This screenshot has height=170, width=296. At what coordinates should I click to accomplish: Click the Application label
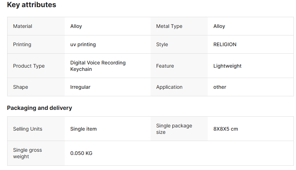pyautogui.click(x=169, y=87)
